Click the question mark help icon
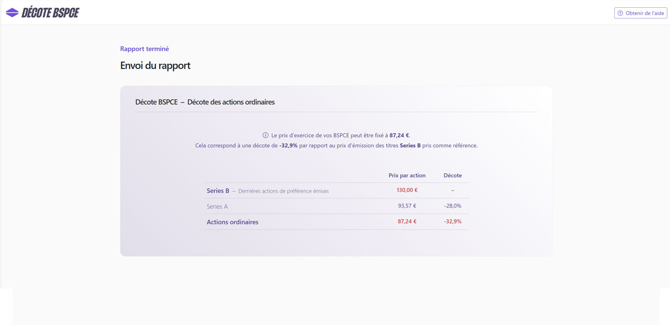This screenshot has width=670, height=325. click(x=620, y=13)
